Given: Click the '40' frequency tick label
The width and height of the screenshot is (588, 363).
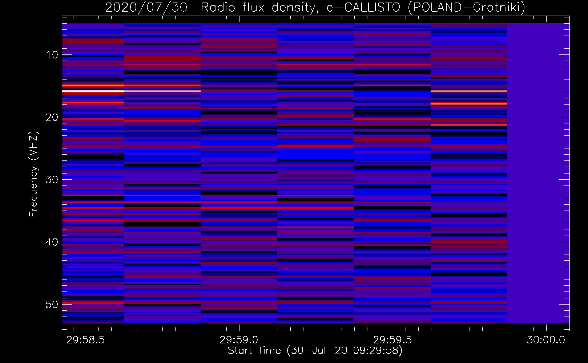Looking at the screenshot, I should [52, 242].
